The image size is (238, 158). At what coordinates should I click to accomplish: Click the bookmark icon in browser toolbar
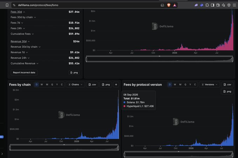[x=7, y=5]
